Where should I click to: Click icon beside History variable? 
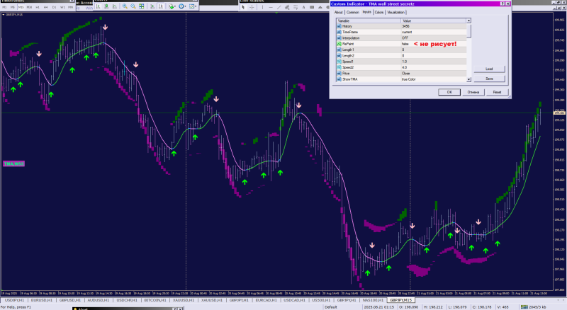coord(339,26)
